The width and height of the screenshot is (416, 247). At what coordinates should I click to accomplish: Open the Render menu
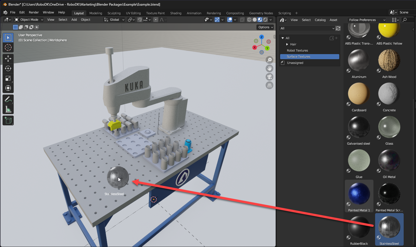tap(34, 12)
